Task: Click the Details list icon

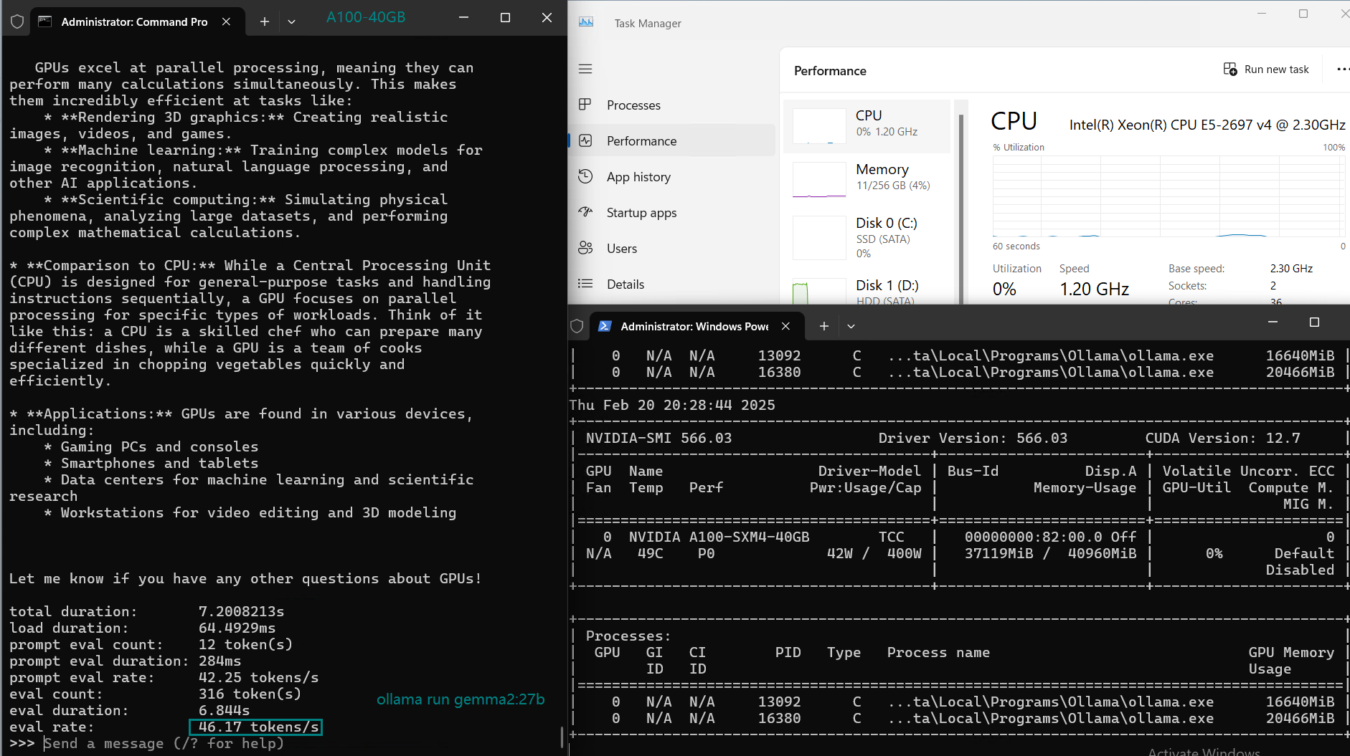Action: [x=585, y=284]
